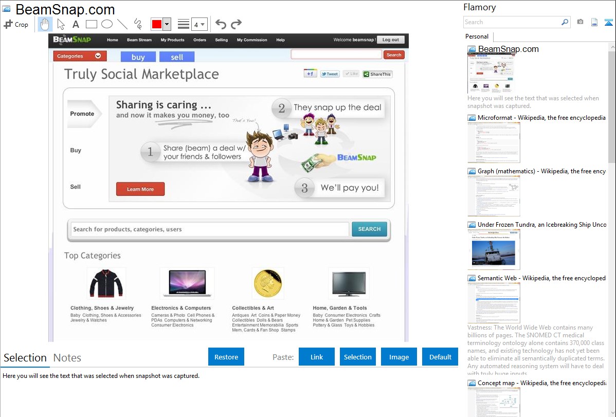Click the blue buy button

click(x=138, y=57)
